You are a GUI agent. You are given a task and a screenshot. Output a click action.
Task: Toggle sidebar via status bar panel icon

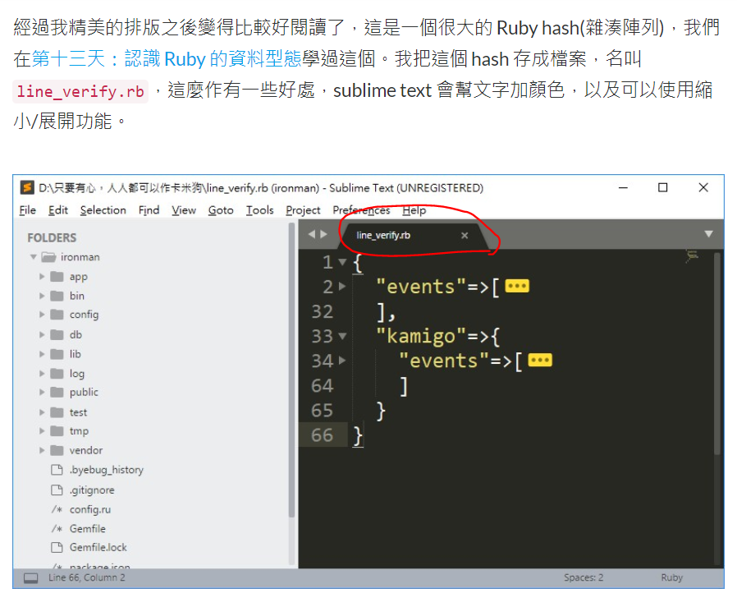31,577
